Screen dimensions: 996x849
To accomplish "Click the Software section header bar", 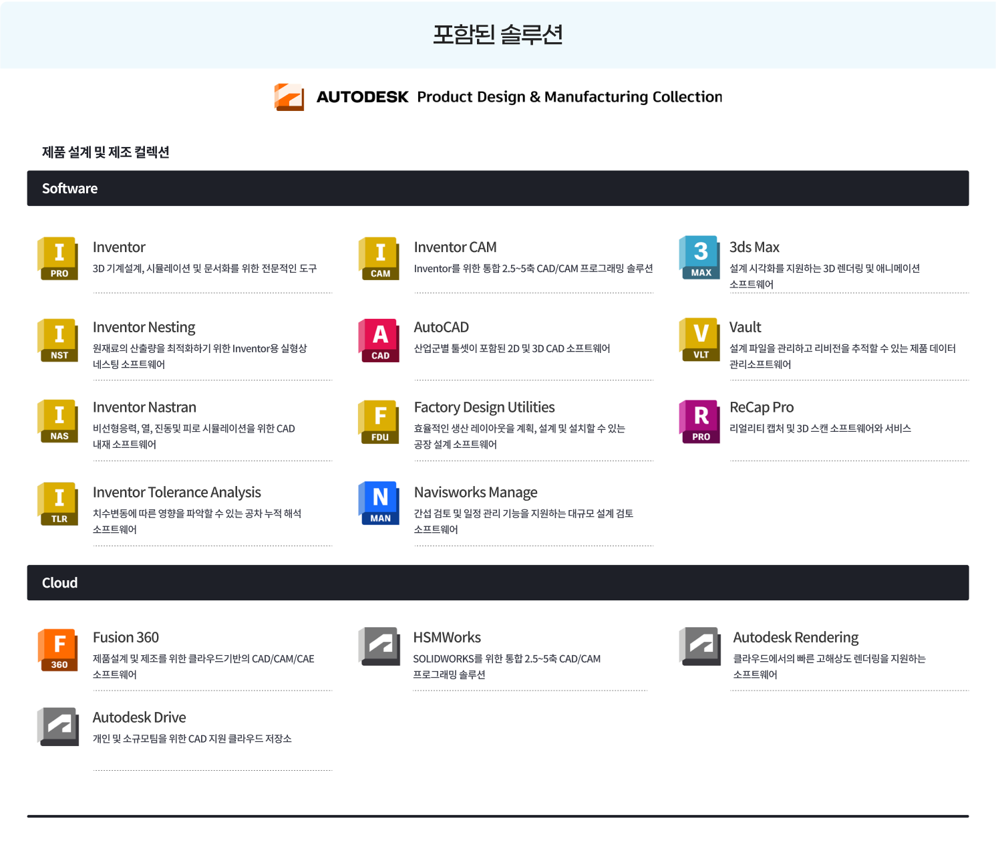I will click(498, 189).
